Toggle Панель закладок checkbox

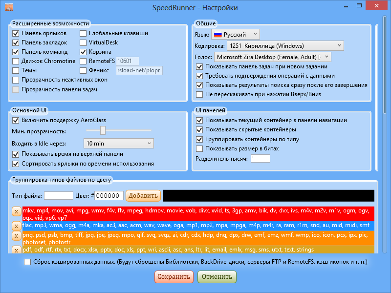point(16,42)
